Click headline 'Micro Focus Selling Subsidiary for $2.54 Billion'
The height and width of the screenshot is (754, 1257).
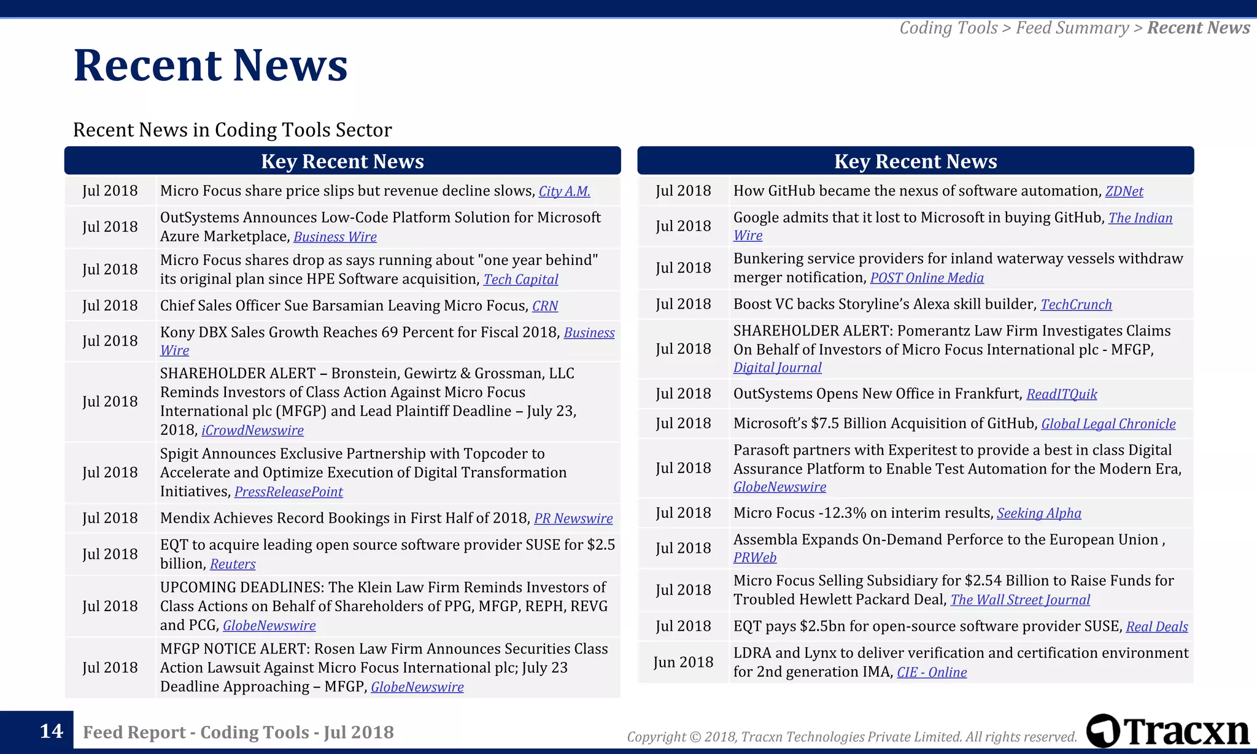click(954, 590)
